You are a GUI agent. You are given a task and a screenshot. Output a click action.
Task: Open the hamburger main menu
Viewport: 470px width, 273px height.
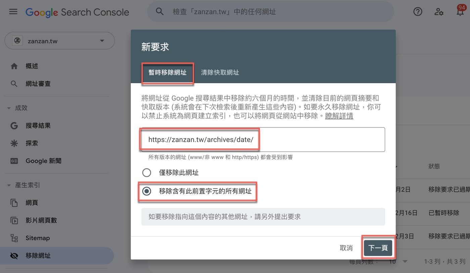[x=13, y=12]
